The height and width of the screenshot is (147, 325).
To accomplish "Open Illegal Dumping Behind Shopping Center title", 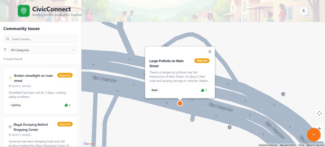I will 31,127.
